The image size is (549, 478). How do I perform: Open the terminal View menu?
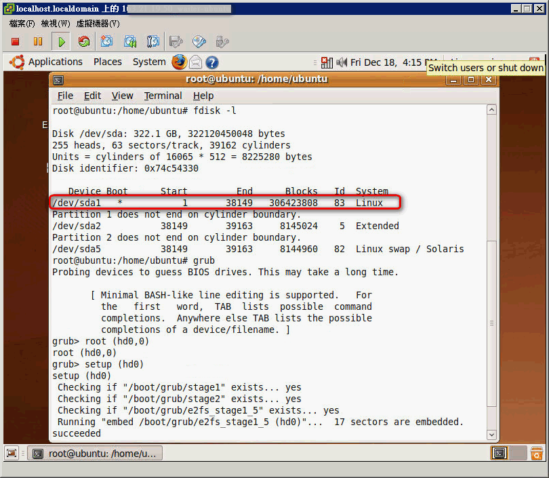click(x=122, y=96)
